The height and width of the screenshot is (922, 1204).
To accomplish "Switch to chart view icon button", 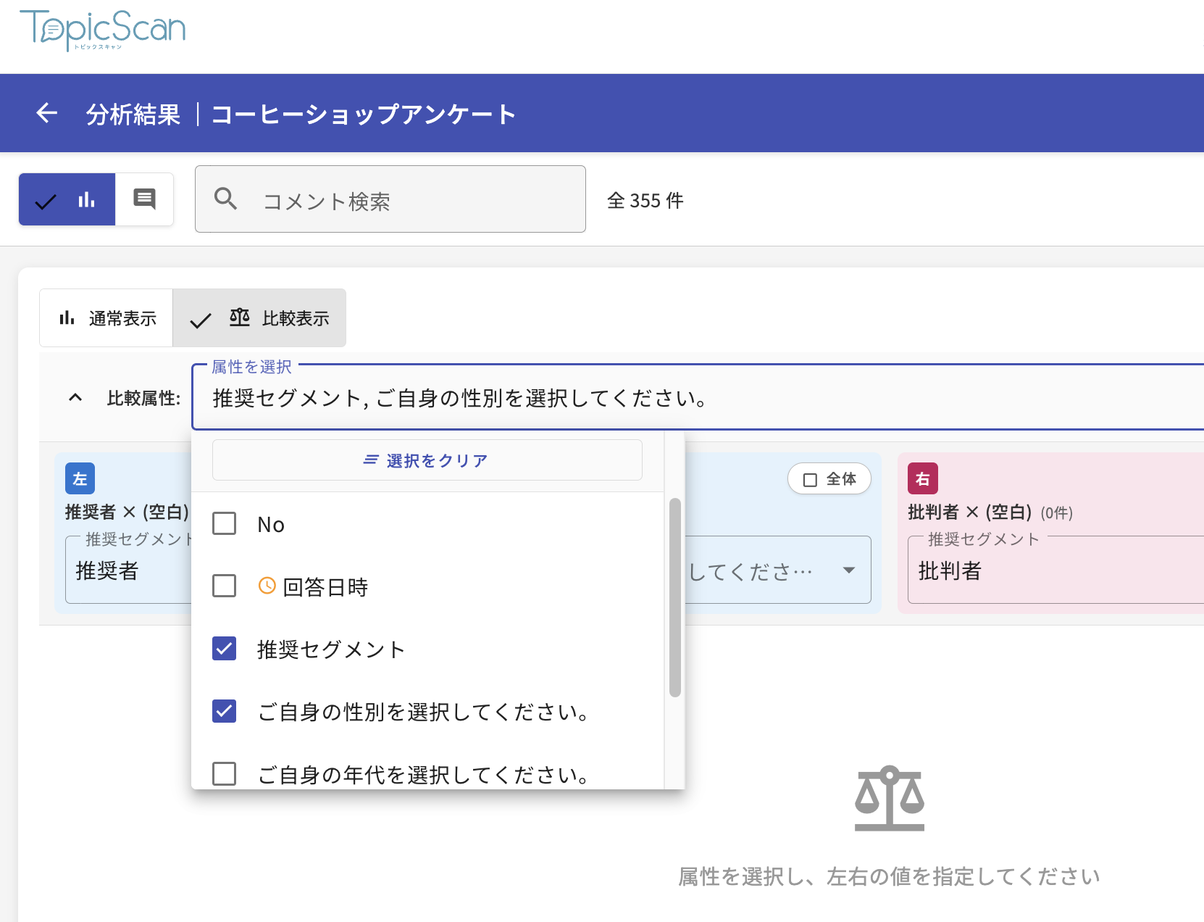I will (x=67, y=199).
